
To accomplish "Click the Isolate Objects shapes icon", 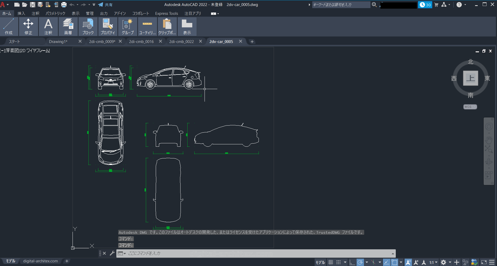I will (465, 262).
